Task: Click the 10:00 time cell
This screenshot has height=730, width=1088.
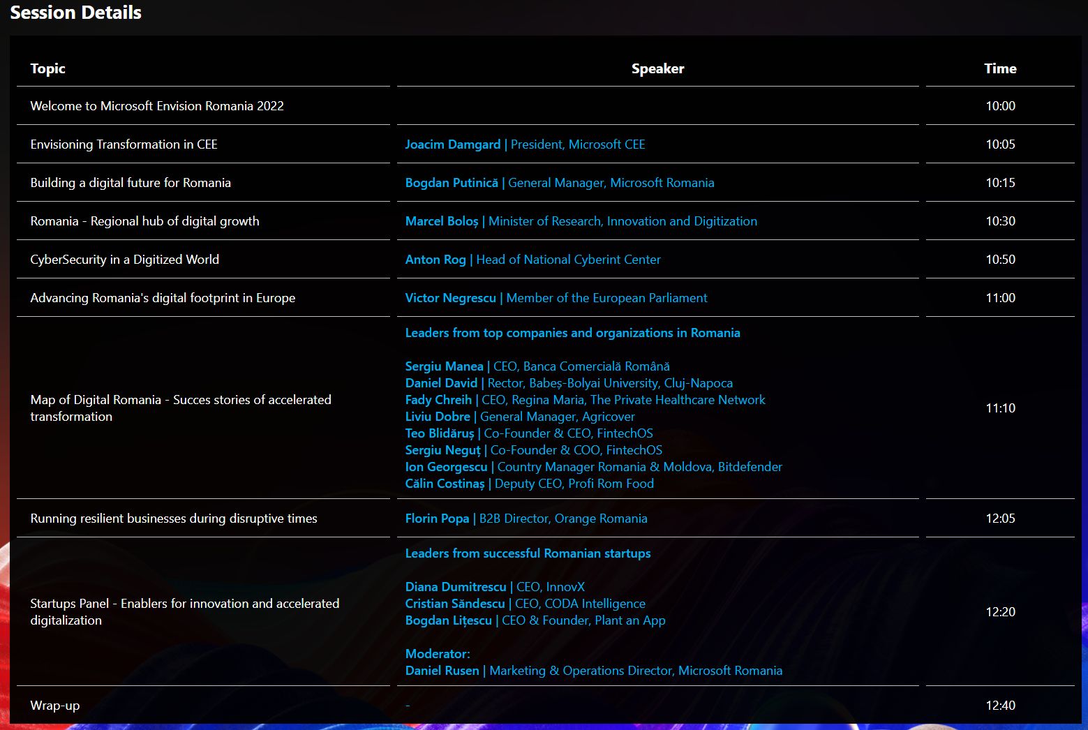Action: [x=1000, y=106]
